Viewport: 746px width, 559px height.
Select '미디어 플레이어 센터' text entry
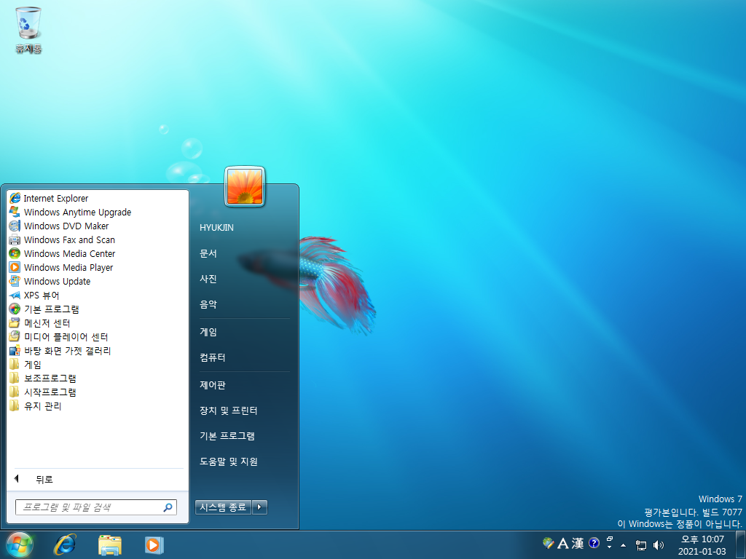point(66,336)
